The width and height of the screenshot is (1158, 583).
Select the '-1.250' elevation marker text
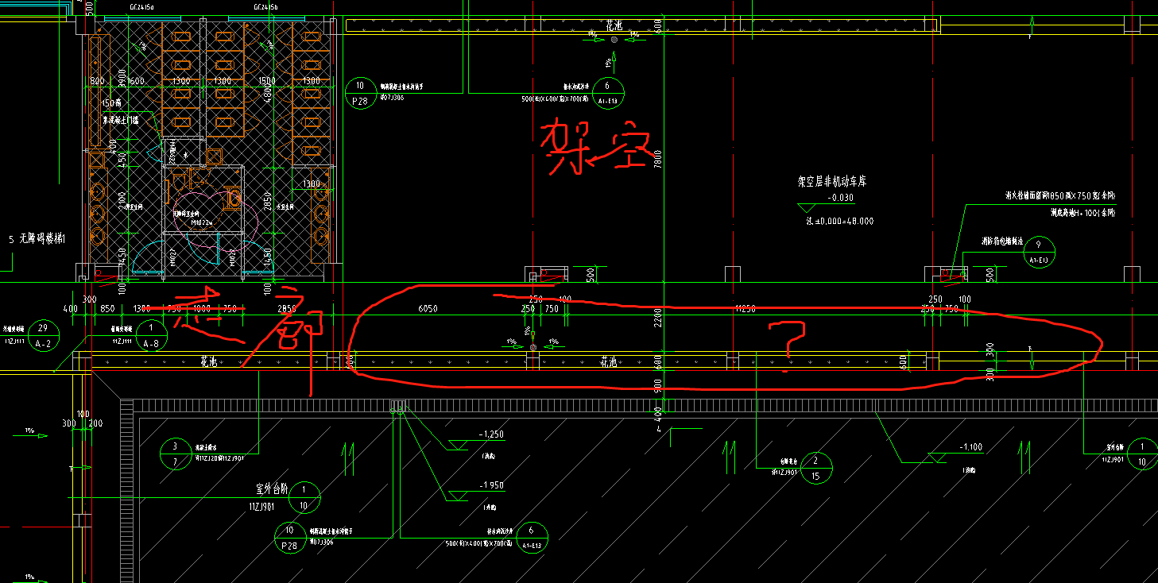point(491,434)
